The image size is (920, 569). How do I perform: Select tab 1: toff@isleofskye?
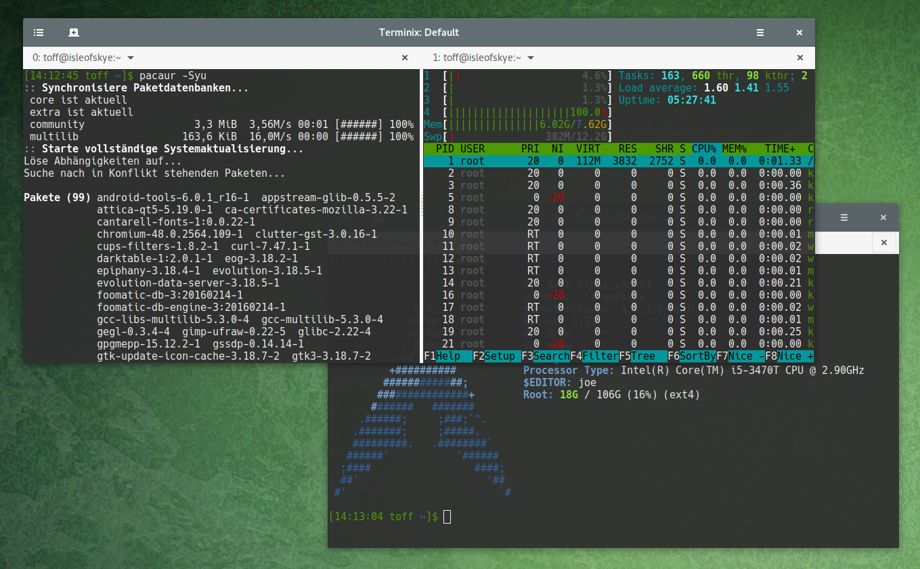(x=474, y=58)
